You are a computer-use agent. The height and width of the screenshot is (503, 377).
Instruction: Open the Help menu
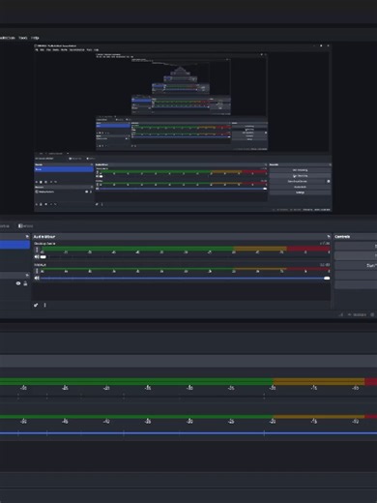click(35, 38)
